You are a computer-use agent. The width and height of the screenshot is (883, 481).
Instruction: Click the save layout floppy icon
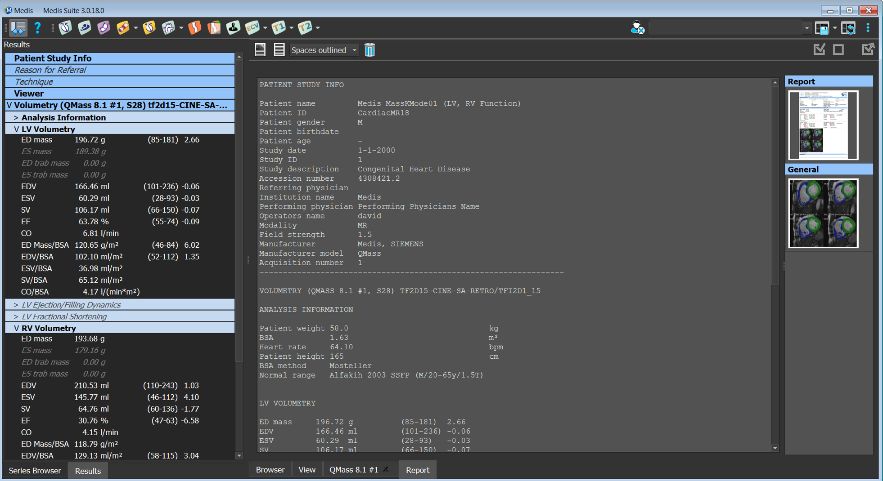[822, 28]
